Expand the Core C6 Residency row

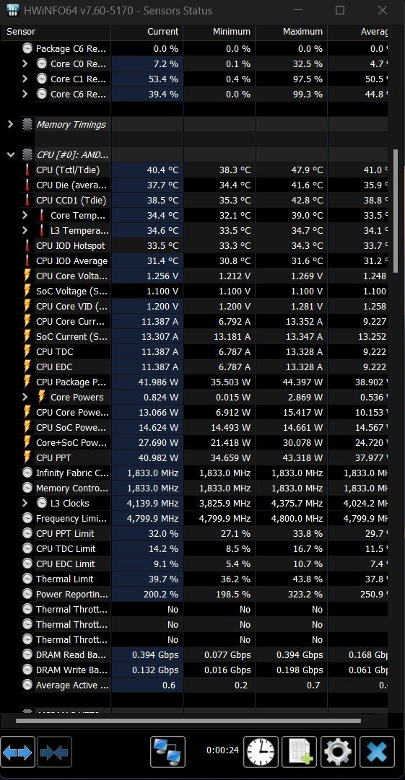(25, 94)
